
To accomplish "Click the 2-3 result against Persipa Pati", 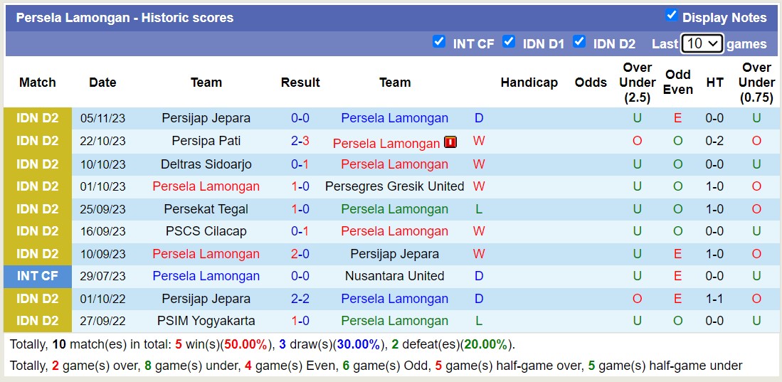I will (300, 141).
